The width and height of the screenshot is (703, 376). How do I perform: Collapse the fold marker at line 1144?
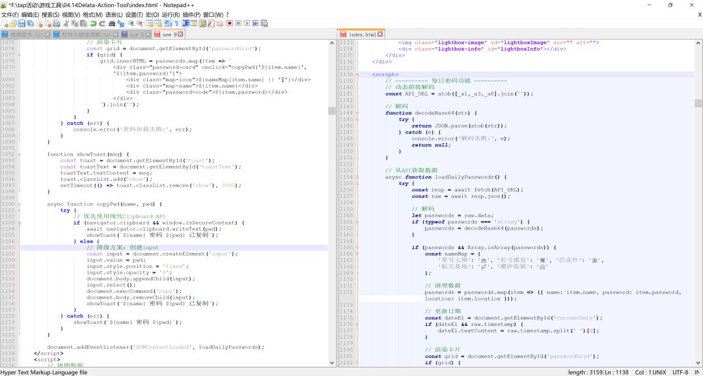(x=357, y=113)
